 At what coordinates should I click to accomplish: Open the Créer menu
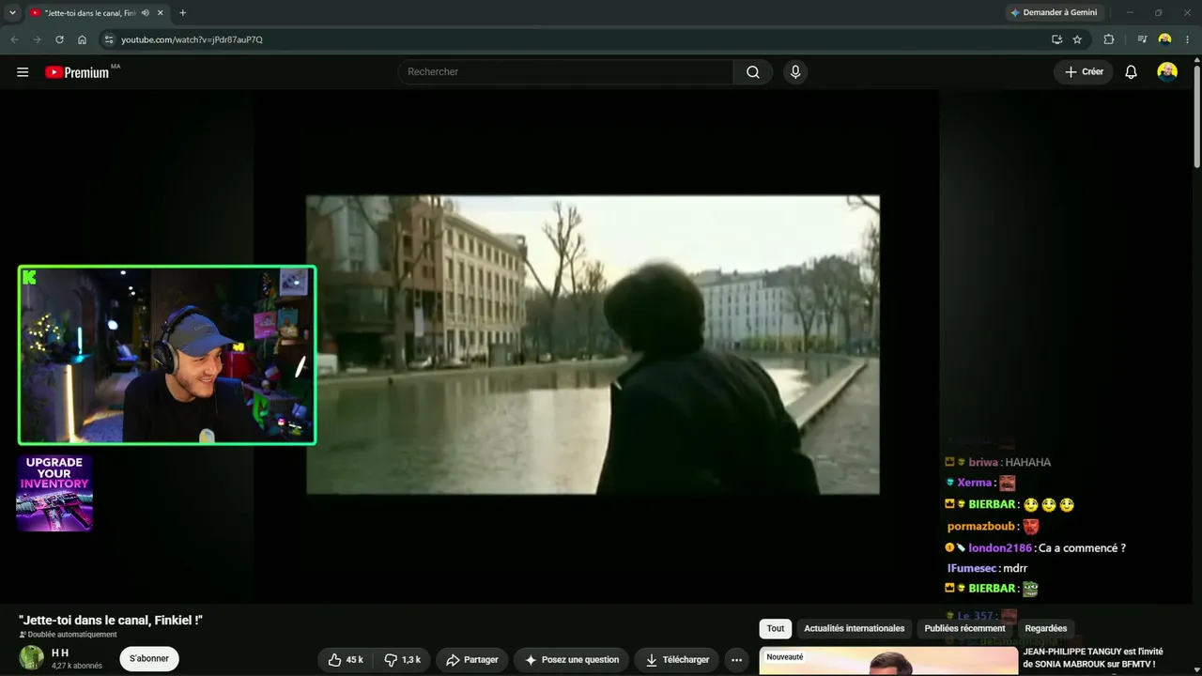pyautogui.click(x=1084, y=72)
